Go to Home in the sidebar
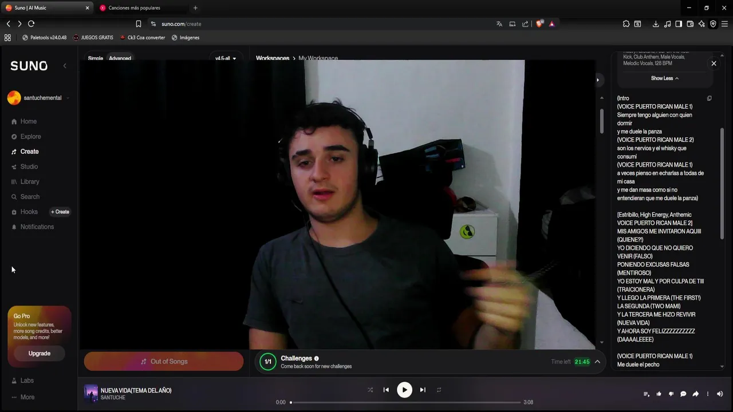This screenshot has height=412, width=733. (24, 121)
